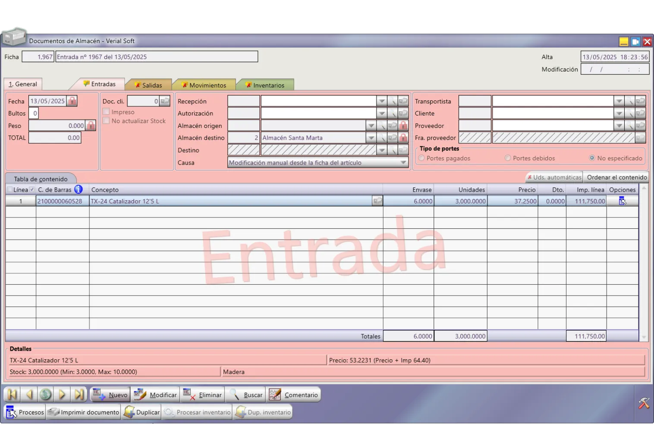Screen dimensions: 654x448
Task: Click the green globe refresh icon
Action: 45,395
